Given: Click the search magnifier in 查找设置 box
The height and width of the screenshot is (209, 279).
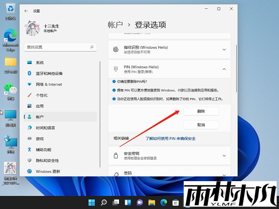Looking at the screenshot, I should coord(92,47).
